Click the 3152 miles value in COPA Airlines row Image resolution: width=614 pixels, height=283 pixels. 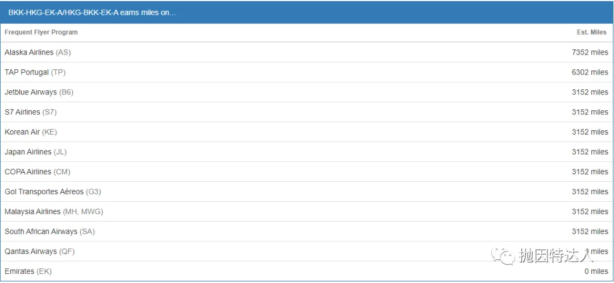coord(590,172)
